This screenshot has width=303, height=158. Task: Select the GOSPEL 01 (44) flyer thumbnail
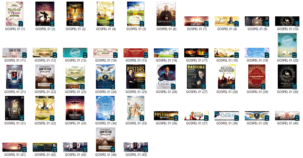(x=105, y=139)
